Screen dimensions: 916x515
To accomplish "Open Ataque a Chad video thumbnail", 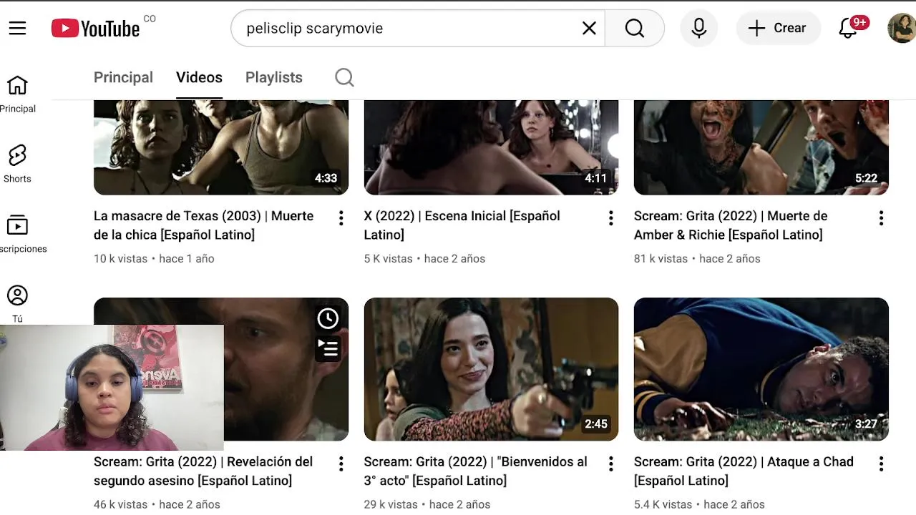I will tap(761, 368).
